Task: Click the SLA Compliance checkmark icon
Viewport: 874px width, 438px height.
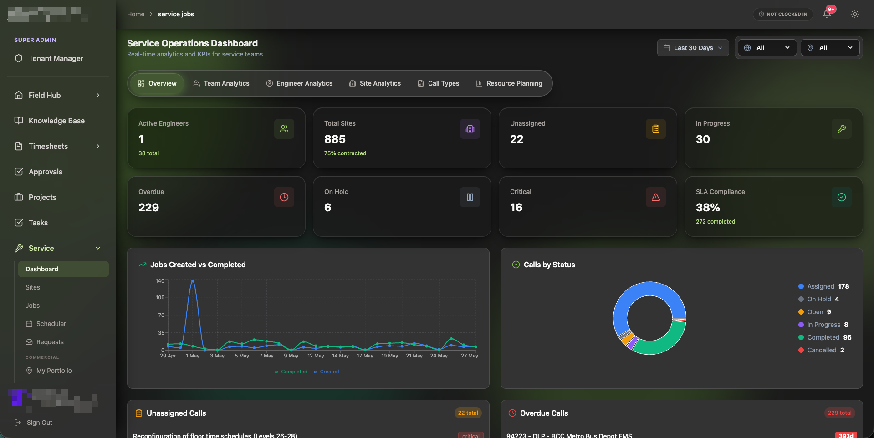Action: [x=842, y=197]
